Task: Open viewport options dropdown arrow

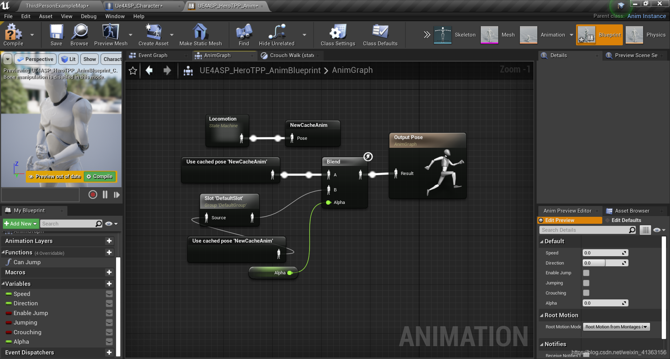Action: coord(8,59)
